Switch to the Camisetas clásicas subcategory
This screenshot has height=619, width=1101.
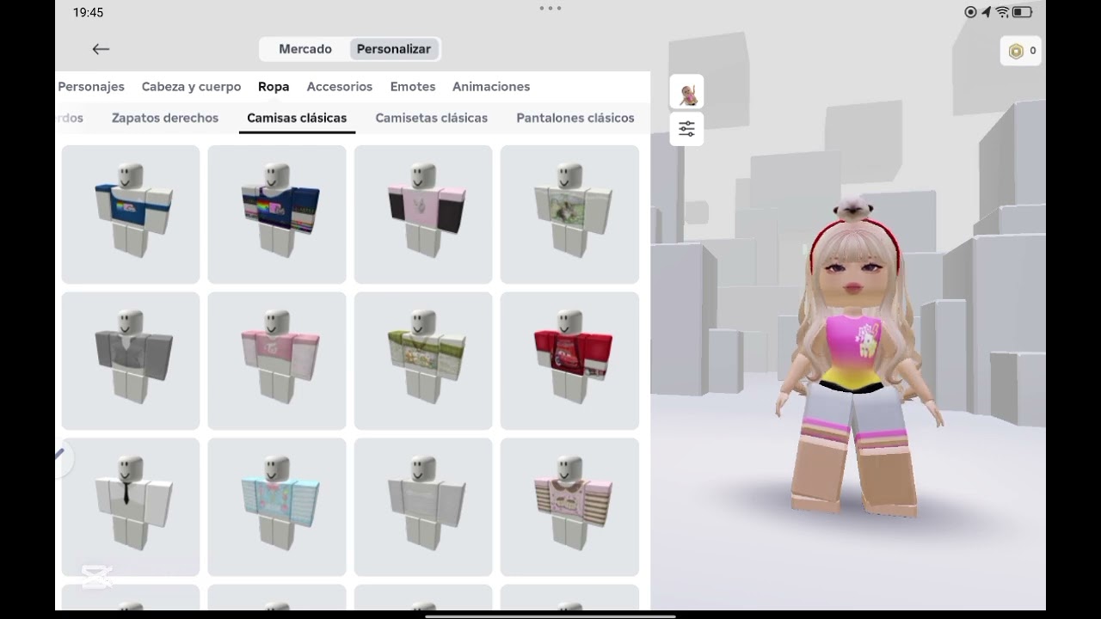click(432, 118)
